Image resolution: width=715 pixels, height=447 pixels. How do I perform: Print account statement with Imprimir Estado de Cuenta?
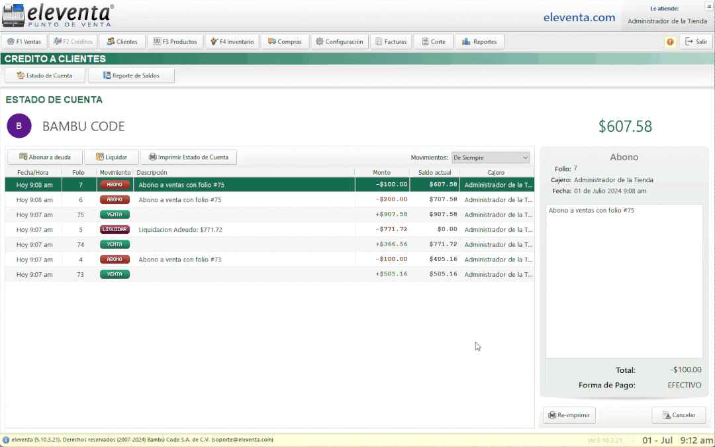[x=189, y=157]
